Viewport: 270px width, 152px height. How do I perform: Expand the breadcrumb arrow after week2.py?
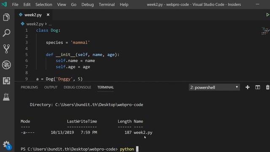[x=46, y=24]
